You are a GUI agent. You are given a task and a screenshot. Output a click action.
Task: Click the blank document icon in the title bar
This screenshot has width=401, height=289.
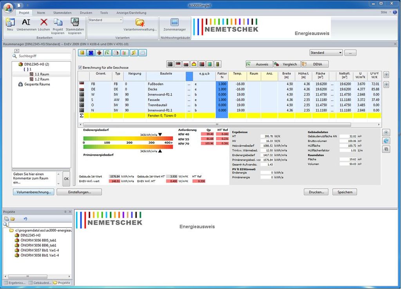20,5
